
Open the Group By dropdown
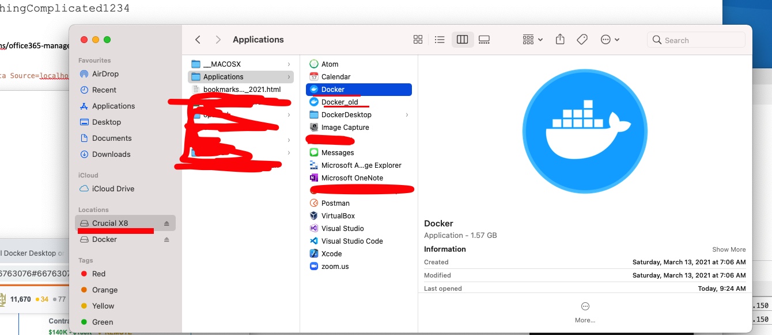coord(533,40)
